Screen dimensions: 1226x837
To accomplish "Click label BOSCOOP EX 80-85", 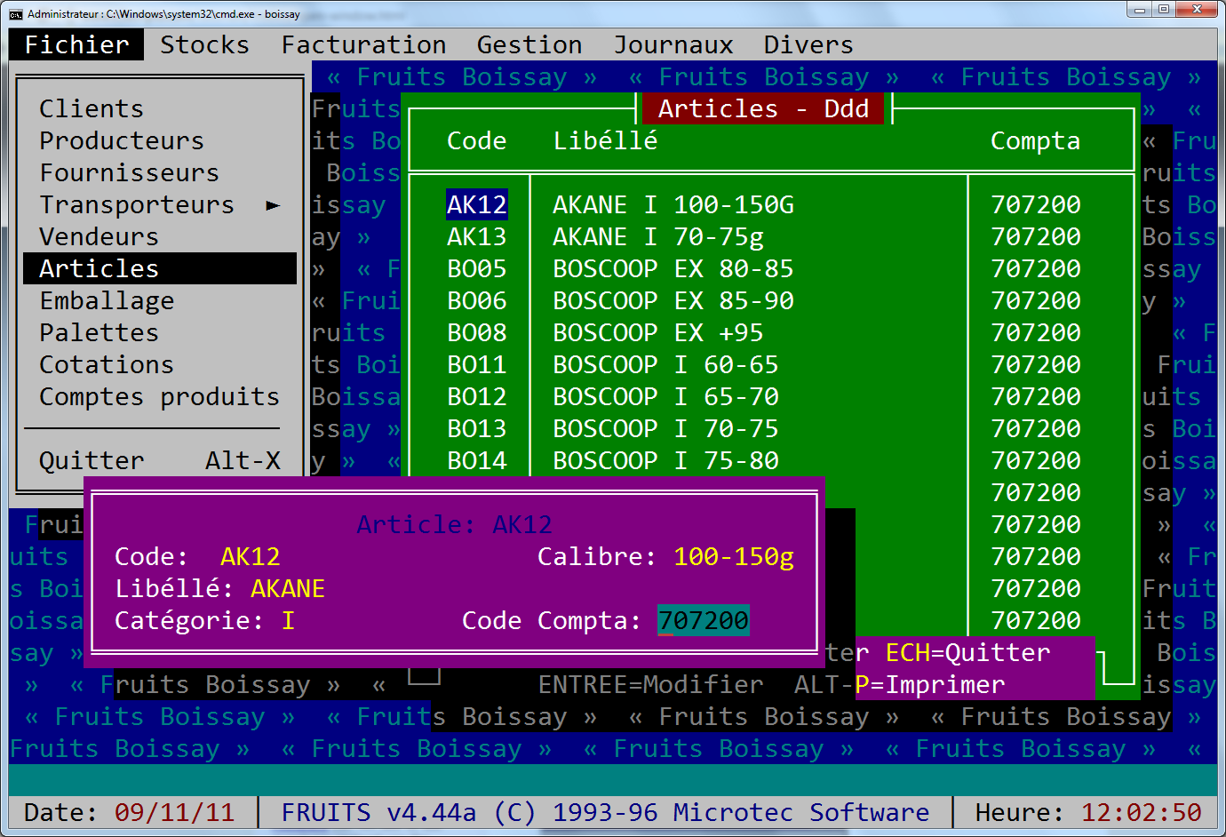I will coord(673,268).
